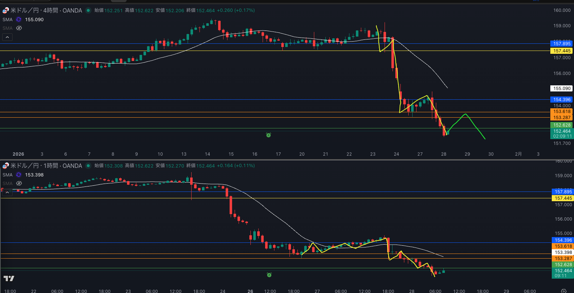
Task: Click the yellow 157.445 price label on 4-hour chart
Action: point(561,51)
